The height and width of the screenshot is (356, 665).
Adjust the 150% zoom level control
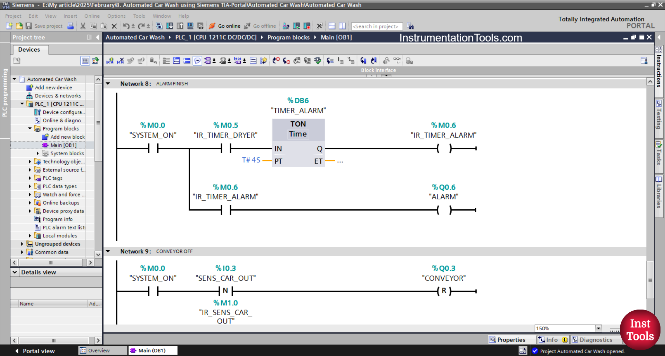568,328
